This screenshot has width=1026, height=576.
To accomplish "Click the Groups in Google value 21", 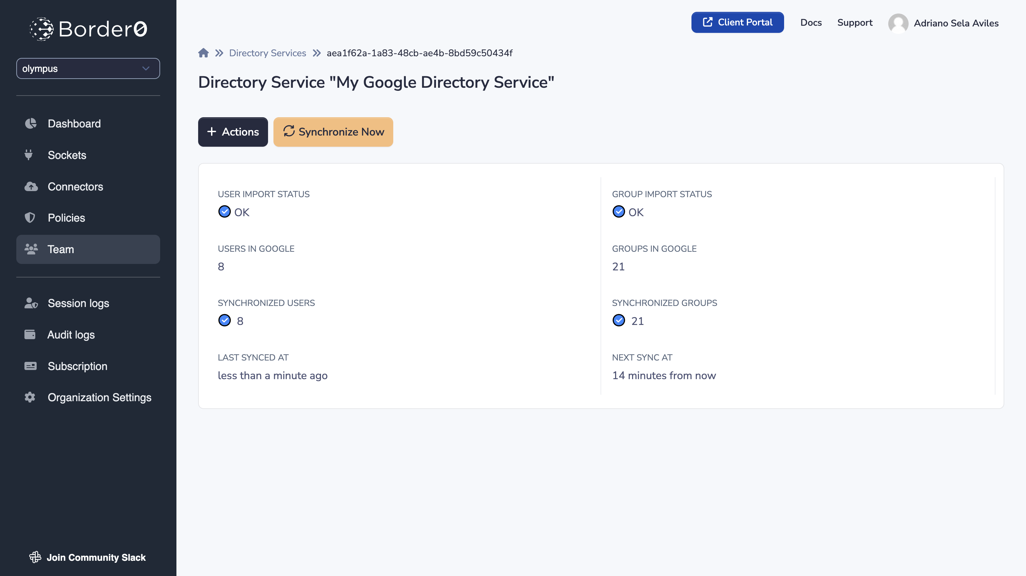I will [618, 267].
